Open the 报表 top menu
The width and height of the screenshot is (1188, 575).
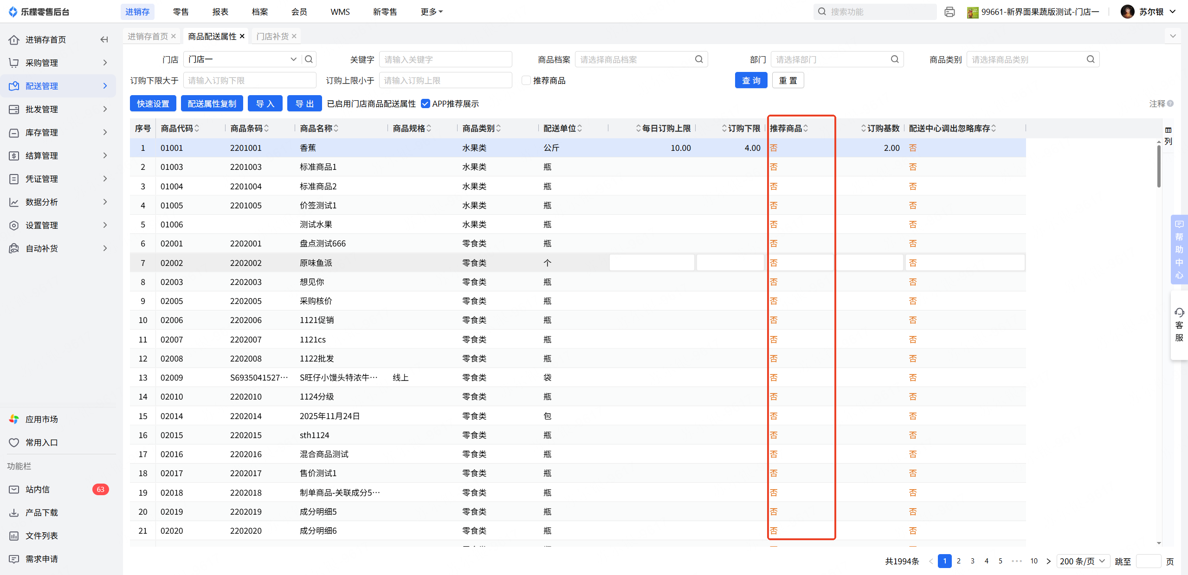[220, 12]
